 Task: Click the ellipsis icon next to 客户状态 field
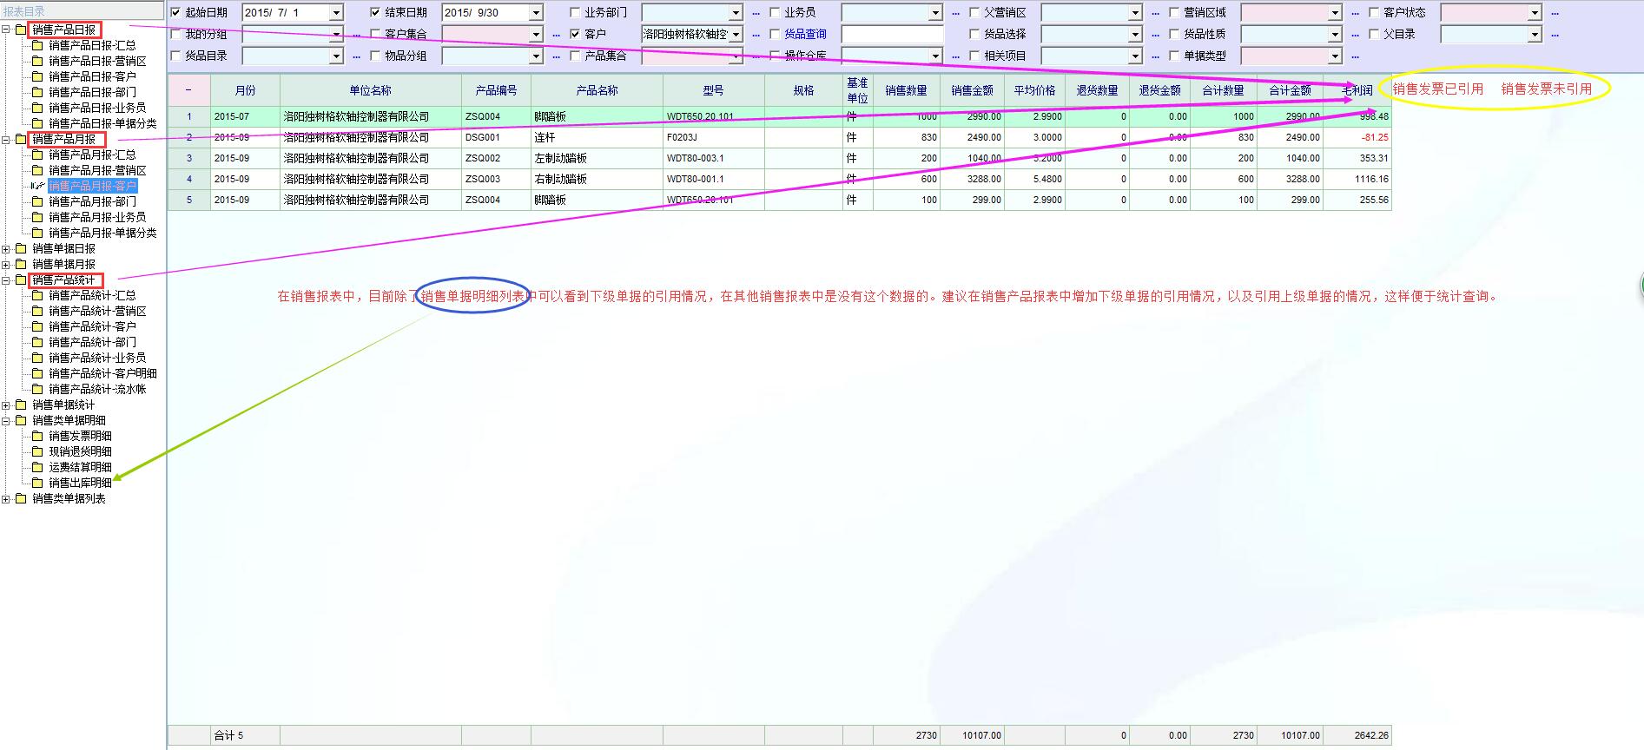point(1555,13)
